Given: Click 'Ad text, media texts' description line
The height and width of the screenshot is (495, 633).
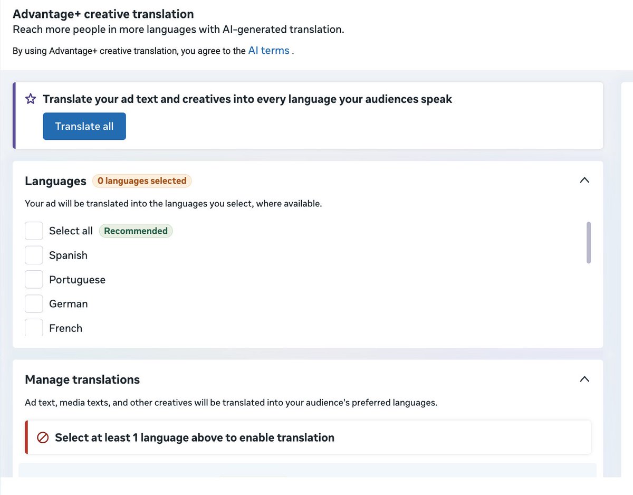Looking at the screenshot, I should tap(231, 403).
